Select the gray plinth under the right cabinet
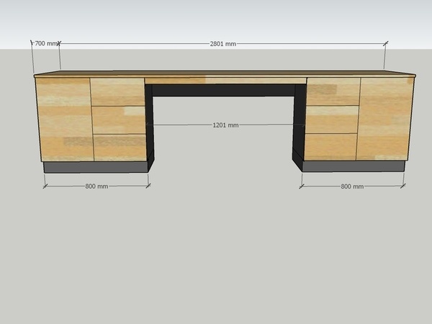432x324 pixels. (353, 166)
